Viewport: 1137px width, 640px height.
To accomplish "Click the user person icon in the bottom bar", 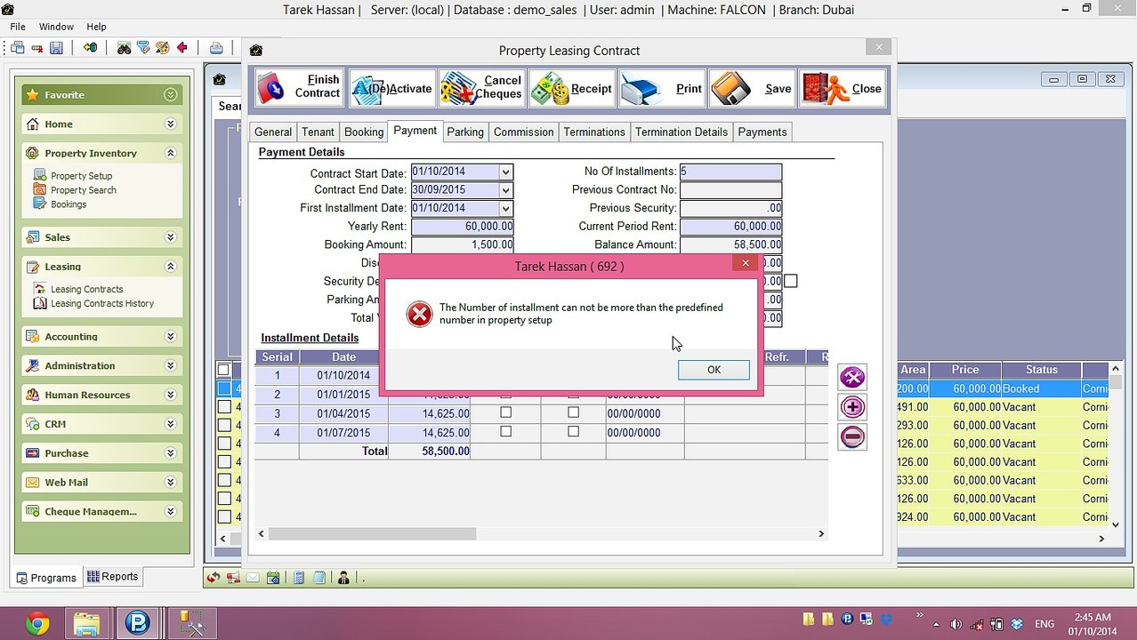I will tap(343, 578).
